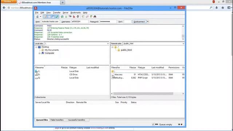The height and width of the screenshot is (131, 233).
Task: Open a new Firefox tab
Action: tap(63, 3)
